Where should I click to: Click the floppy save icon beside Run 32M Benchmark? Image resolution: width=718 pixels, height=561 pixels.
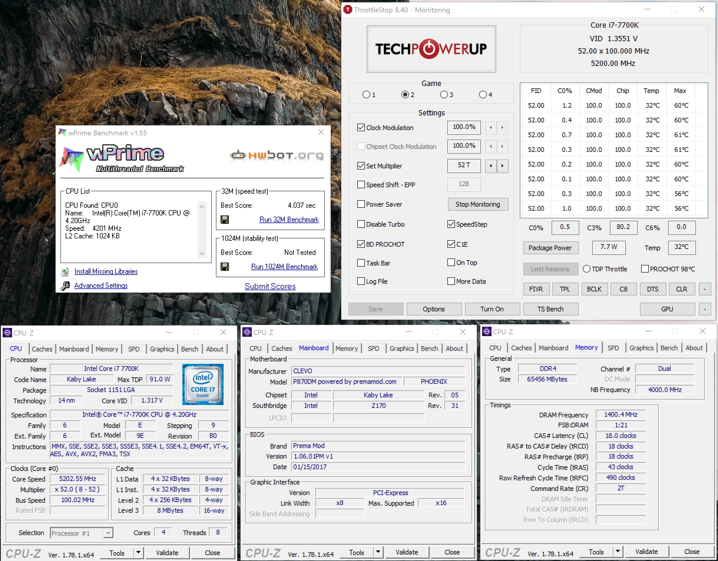[224, 220]
